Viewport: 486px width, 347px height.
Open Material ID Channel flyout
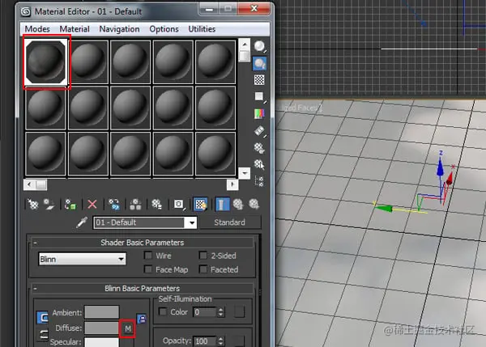179,205
